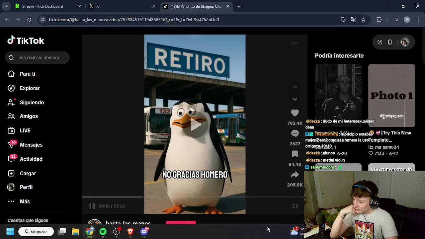
Task: Seek on the video progress bar
Action: 193,197
